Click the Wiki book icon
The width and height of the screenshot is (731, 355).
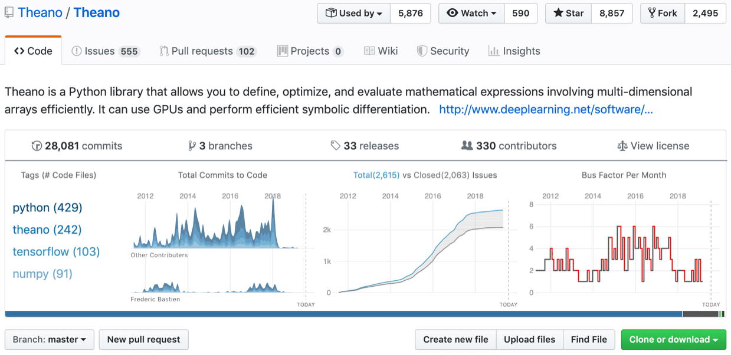tap(369, 51)
